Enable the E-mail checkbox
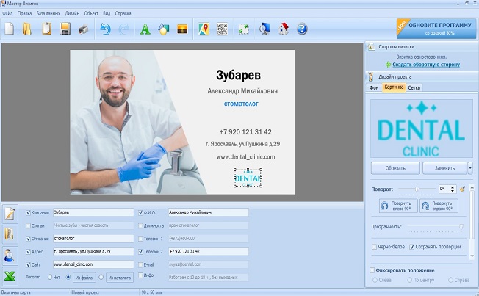Screen dimensions: 479x296 click(x=140, y=264)
